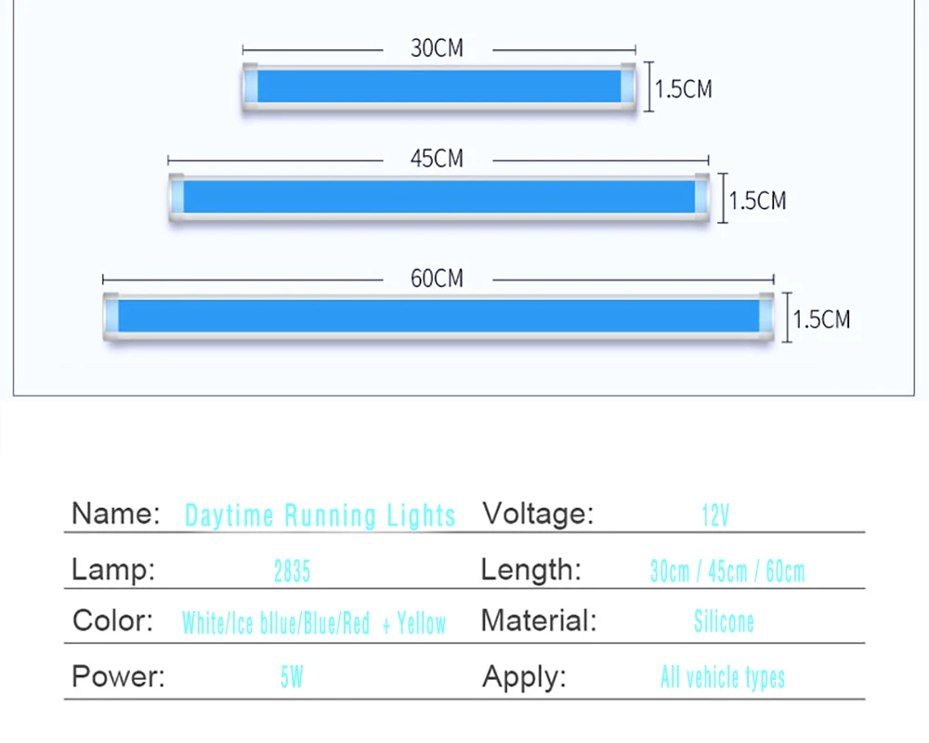This screenshot has width=929, height=743.
Task: Click the Material: field label
Action: coord(539,621)
